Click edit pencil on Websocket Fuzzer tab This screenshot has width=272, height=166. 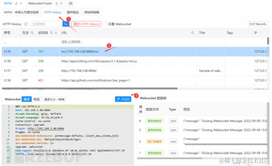coord(56,3)
